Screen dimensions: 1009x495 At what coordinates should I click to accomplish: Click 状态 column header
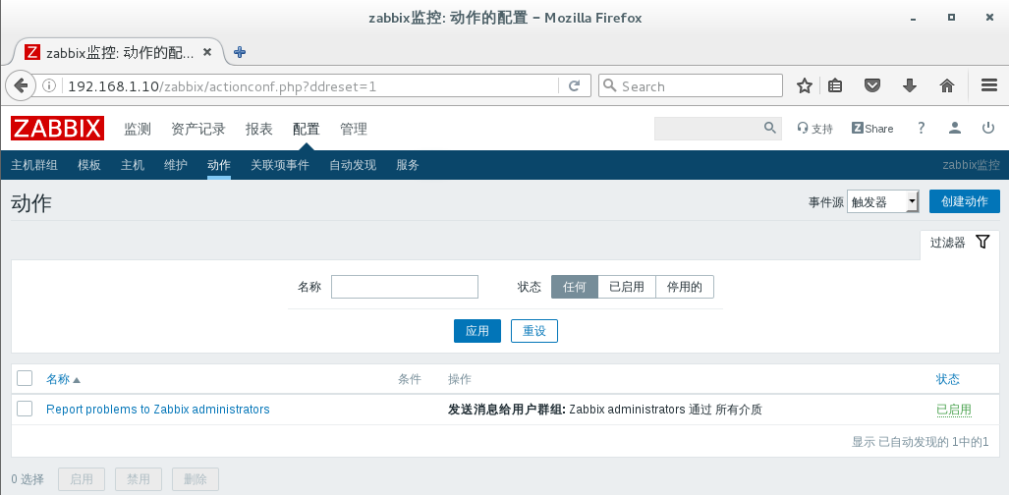click(x=948, y=379)
